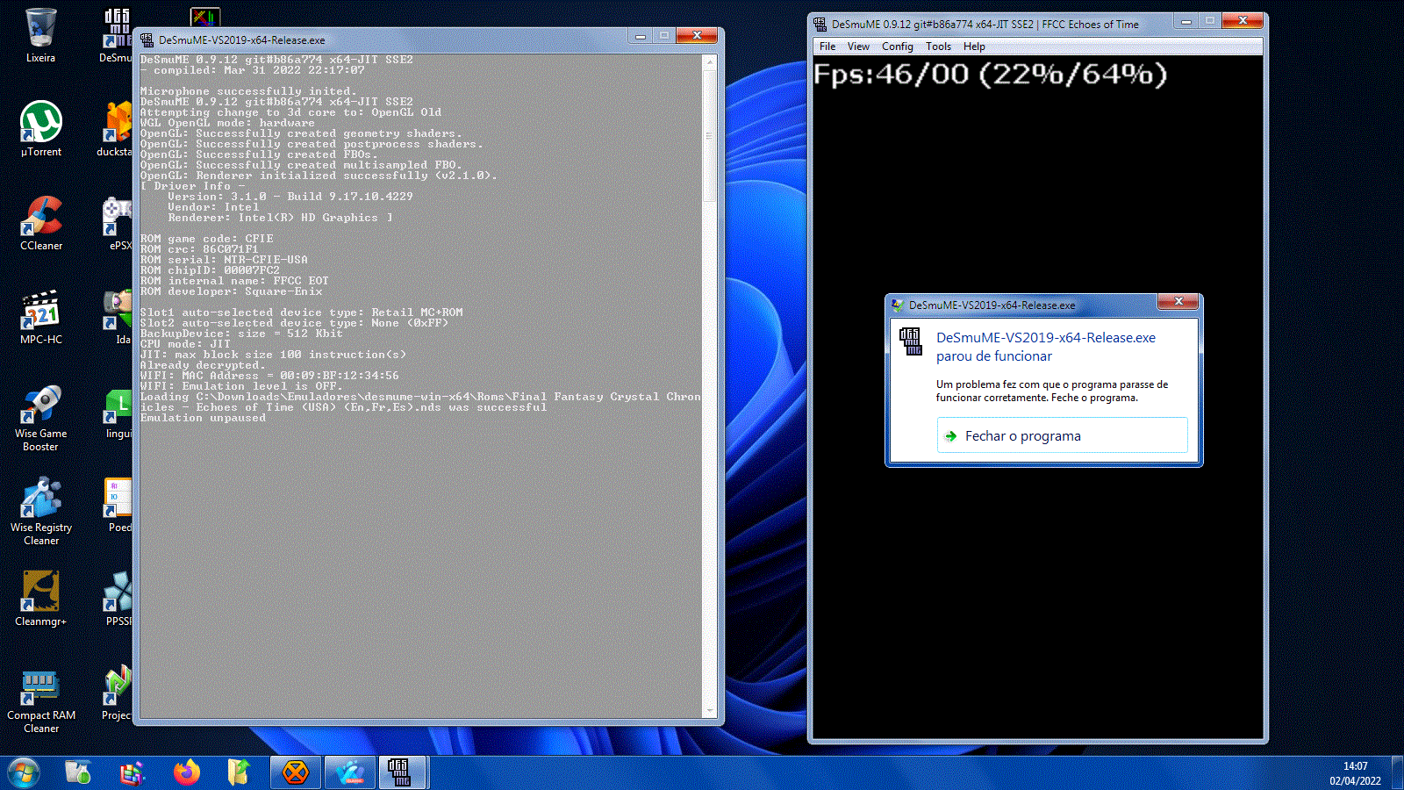Click 'ROM developer: Square-Enix' console line
Image resolution: width=1404 pixels, height=790 pixels.
pos(231,291)
